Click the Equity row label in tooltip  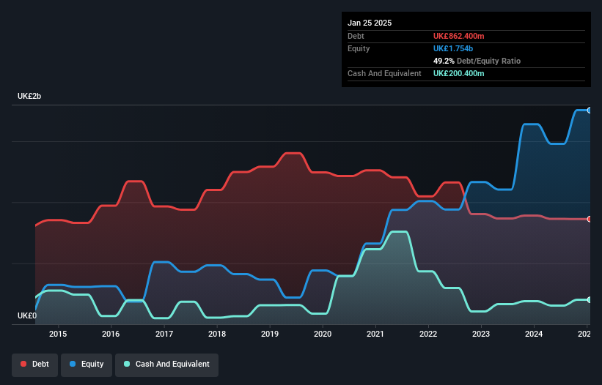[359, 48]
